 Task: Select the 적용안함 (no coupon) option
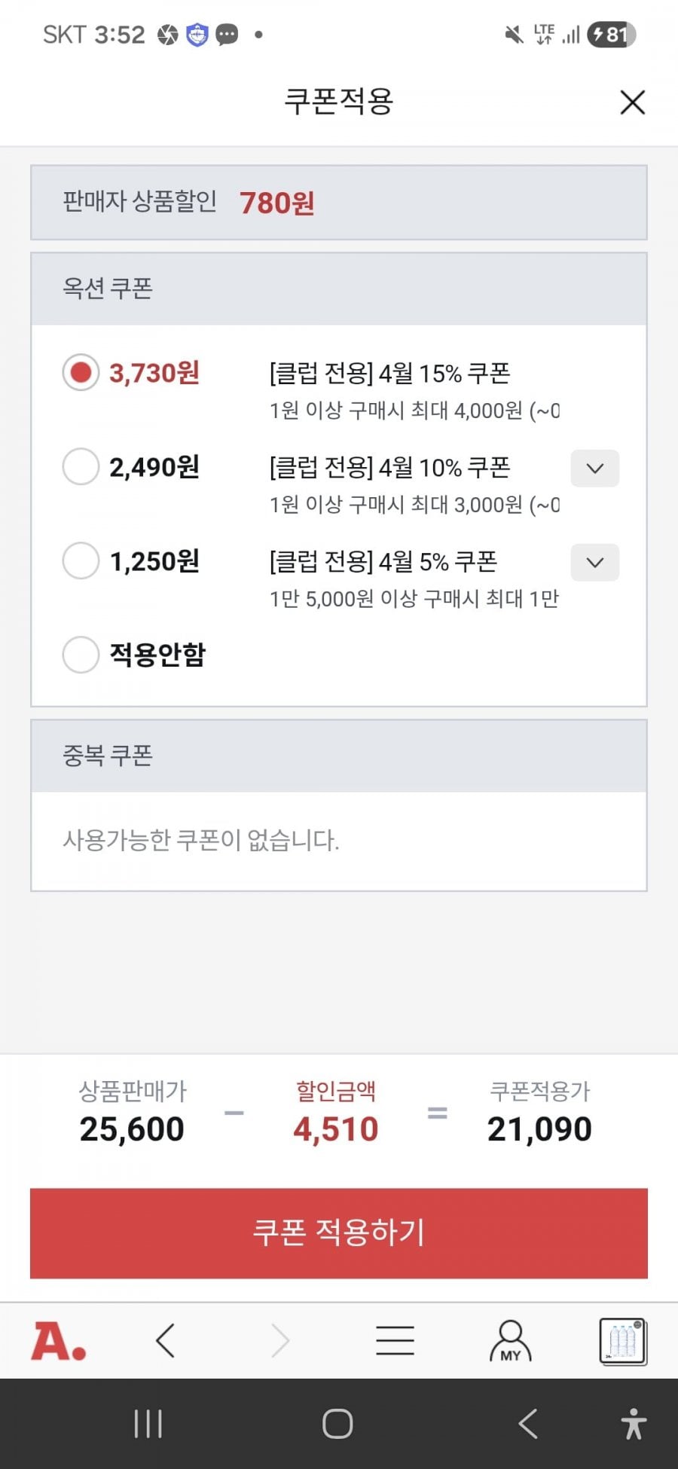(81, 655)
